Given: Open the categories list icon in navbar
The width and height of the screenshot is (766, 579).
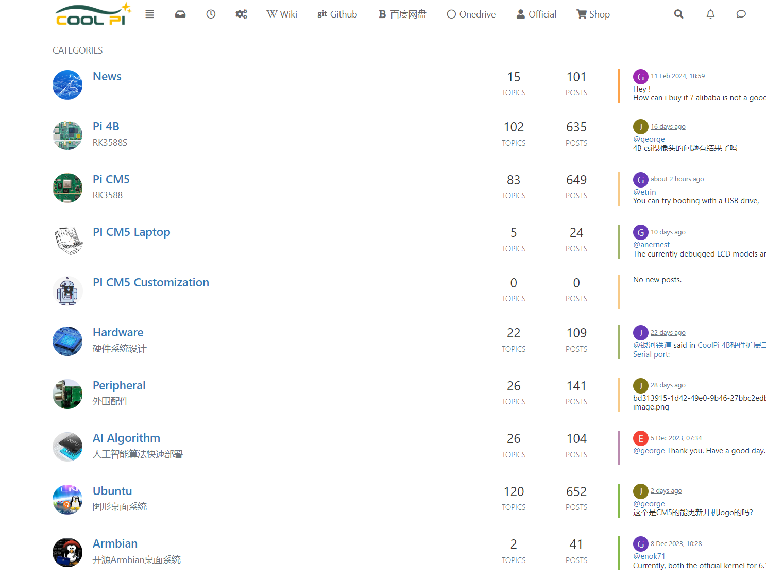Looking at the screenshot, I should coord(149,14).
